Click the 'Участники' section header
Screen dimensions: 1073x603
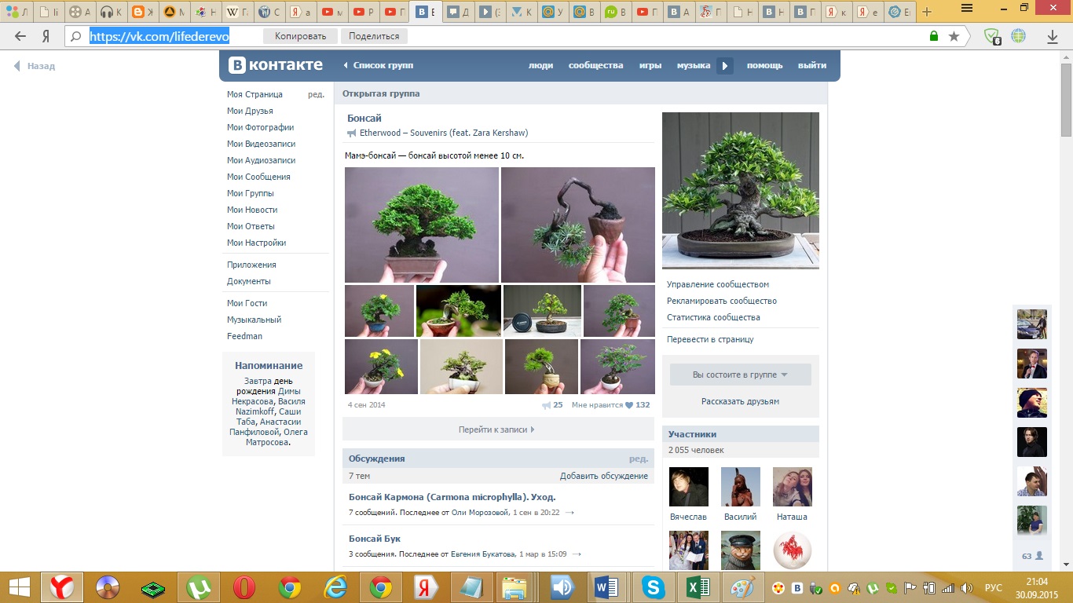point(741,434)
